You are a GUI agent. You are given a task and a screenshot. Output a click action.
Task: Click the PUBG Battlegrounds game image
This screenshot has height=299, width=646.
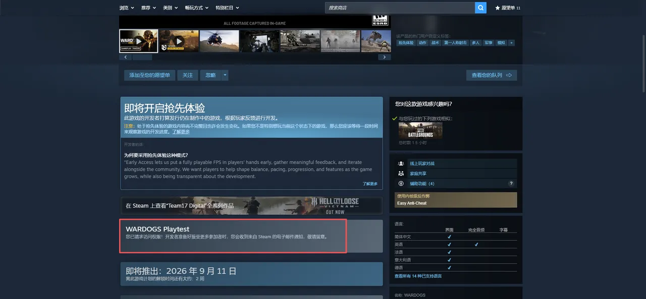click(420, 131)
